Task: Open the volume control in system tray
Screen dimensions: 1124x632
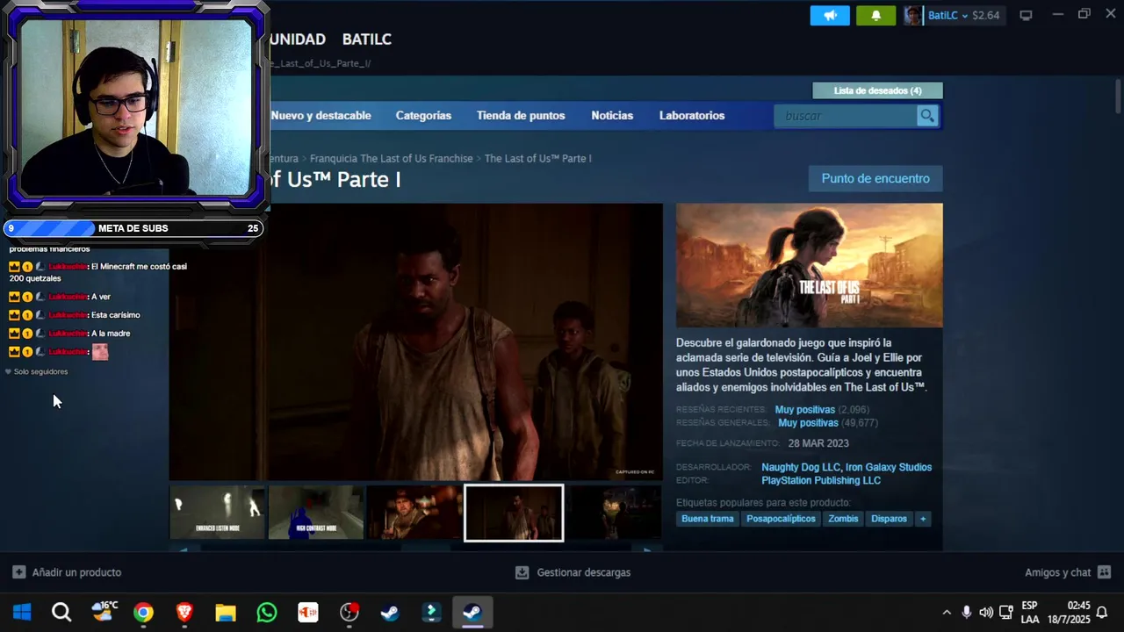Action: pos(986,613)
